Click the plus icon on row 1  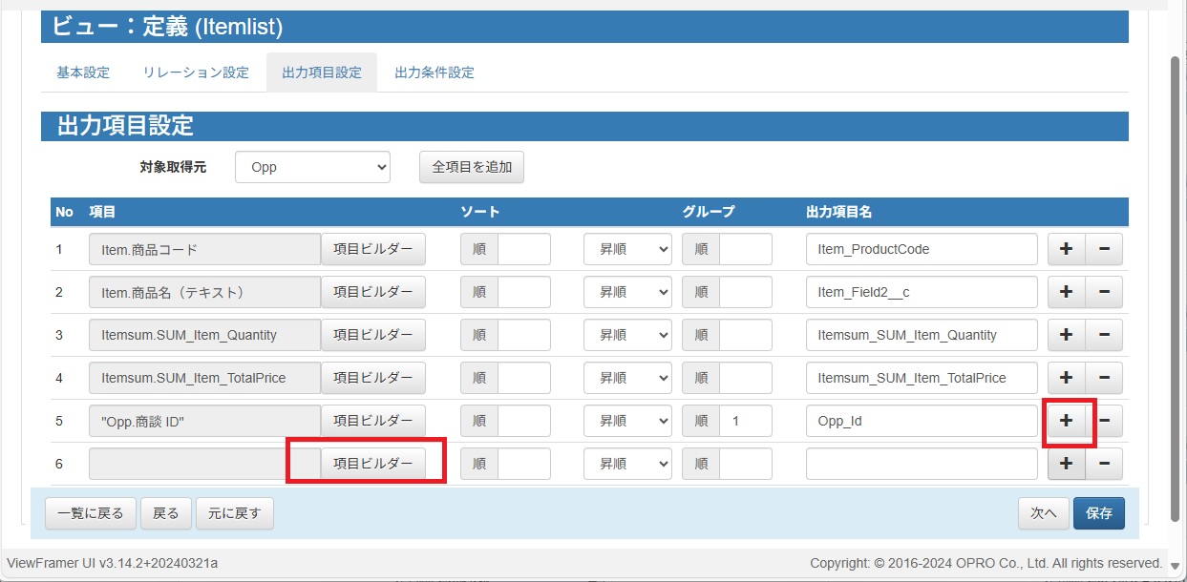point(1067,249)
